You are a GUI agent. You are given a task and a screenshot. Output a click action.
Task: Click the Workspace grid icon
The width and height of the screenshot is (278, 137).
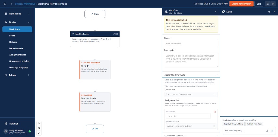click(6, 14)
